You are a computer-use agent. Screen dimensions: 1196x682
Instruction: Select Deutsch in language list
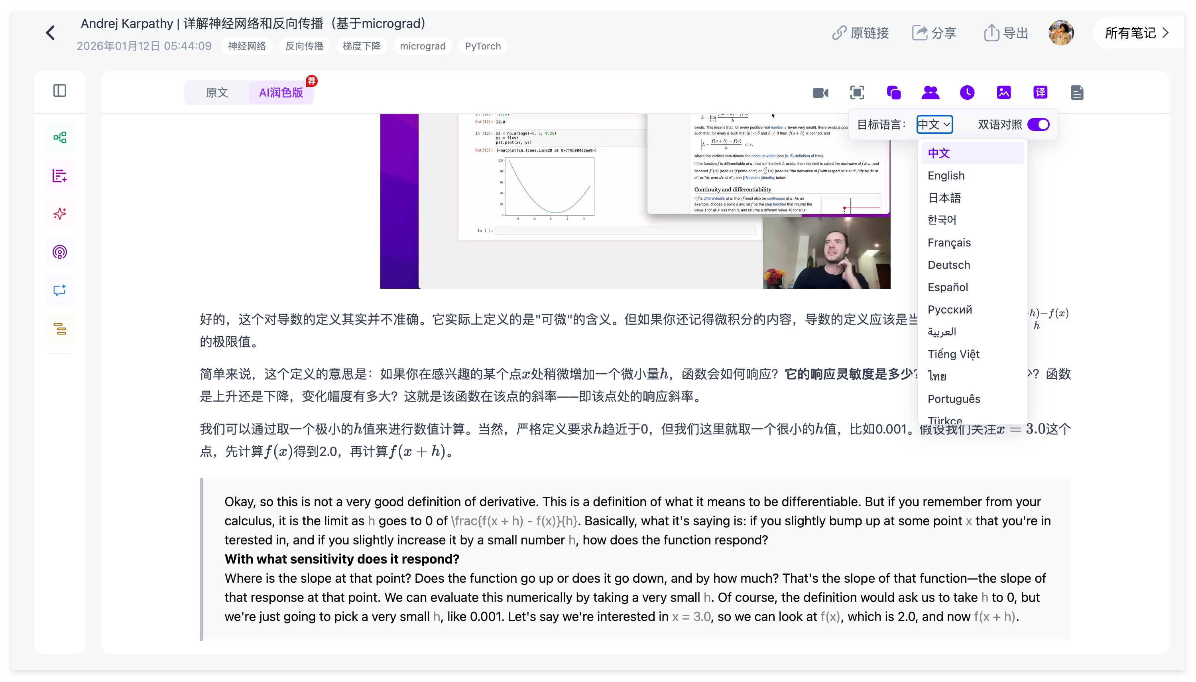[972, 265]
